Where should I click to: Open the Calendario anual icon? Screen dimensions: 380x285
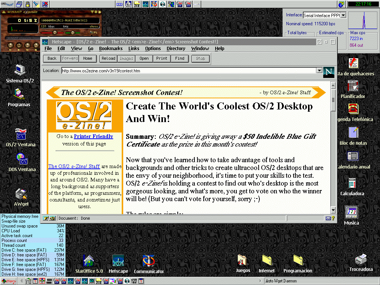coord(353,160)
